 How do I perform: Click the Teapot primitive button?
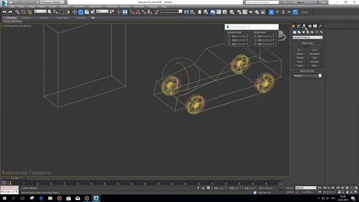pyautogui.click(x=300, y=66)
